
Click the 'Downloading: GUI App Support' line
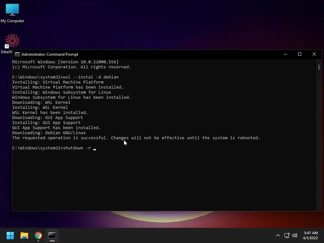(48, 118)
